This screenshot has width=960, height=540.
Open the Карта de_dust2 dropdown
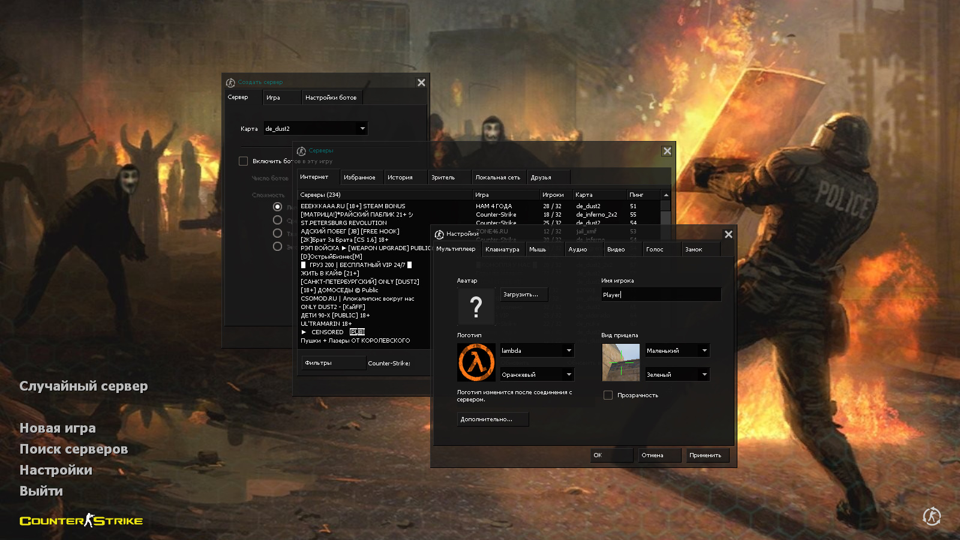click(x=362, y=128)
